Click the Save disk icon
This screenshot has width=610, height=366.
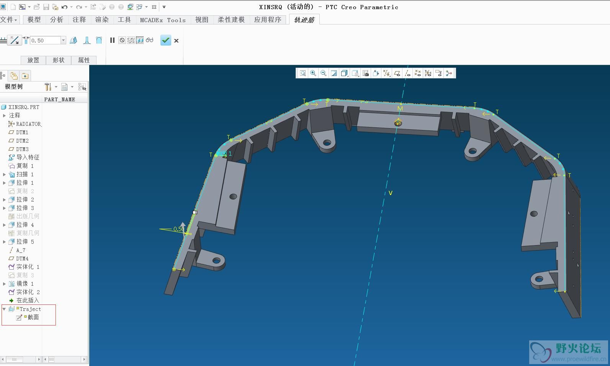tap(46, 7)
